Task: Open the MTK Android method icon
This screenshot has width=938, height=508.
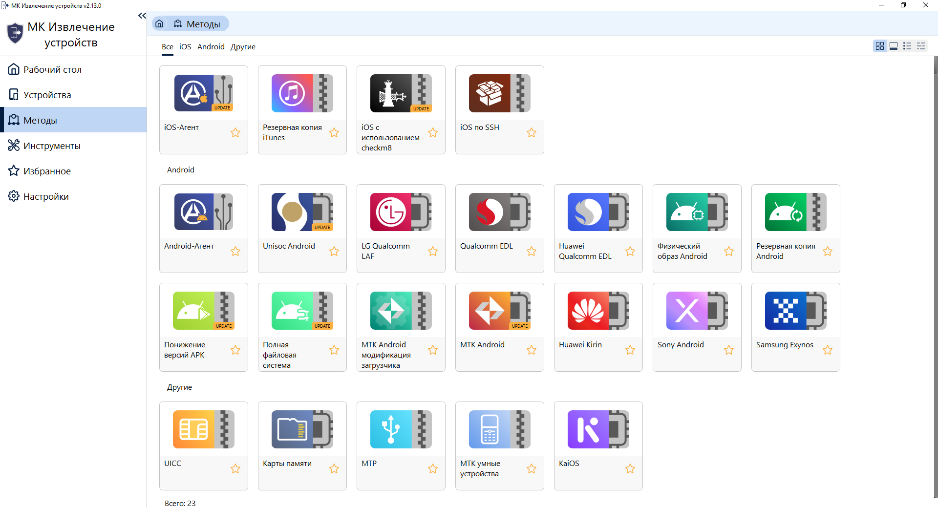Action: (x=500, y=310)
